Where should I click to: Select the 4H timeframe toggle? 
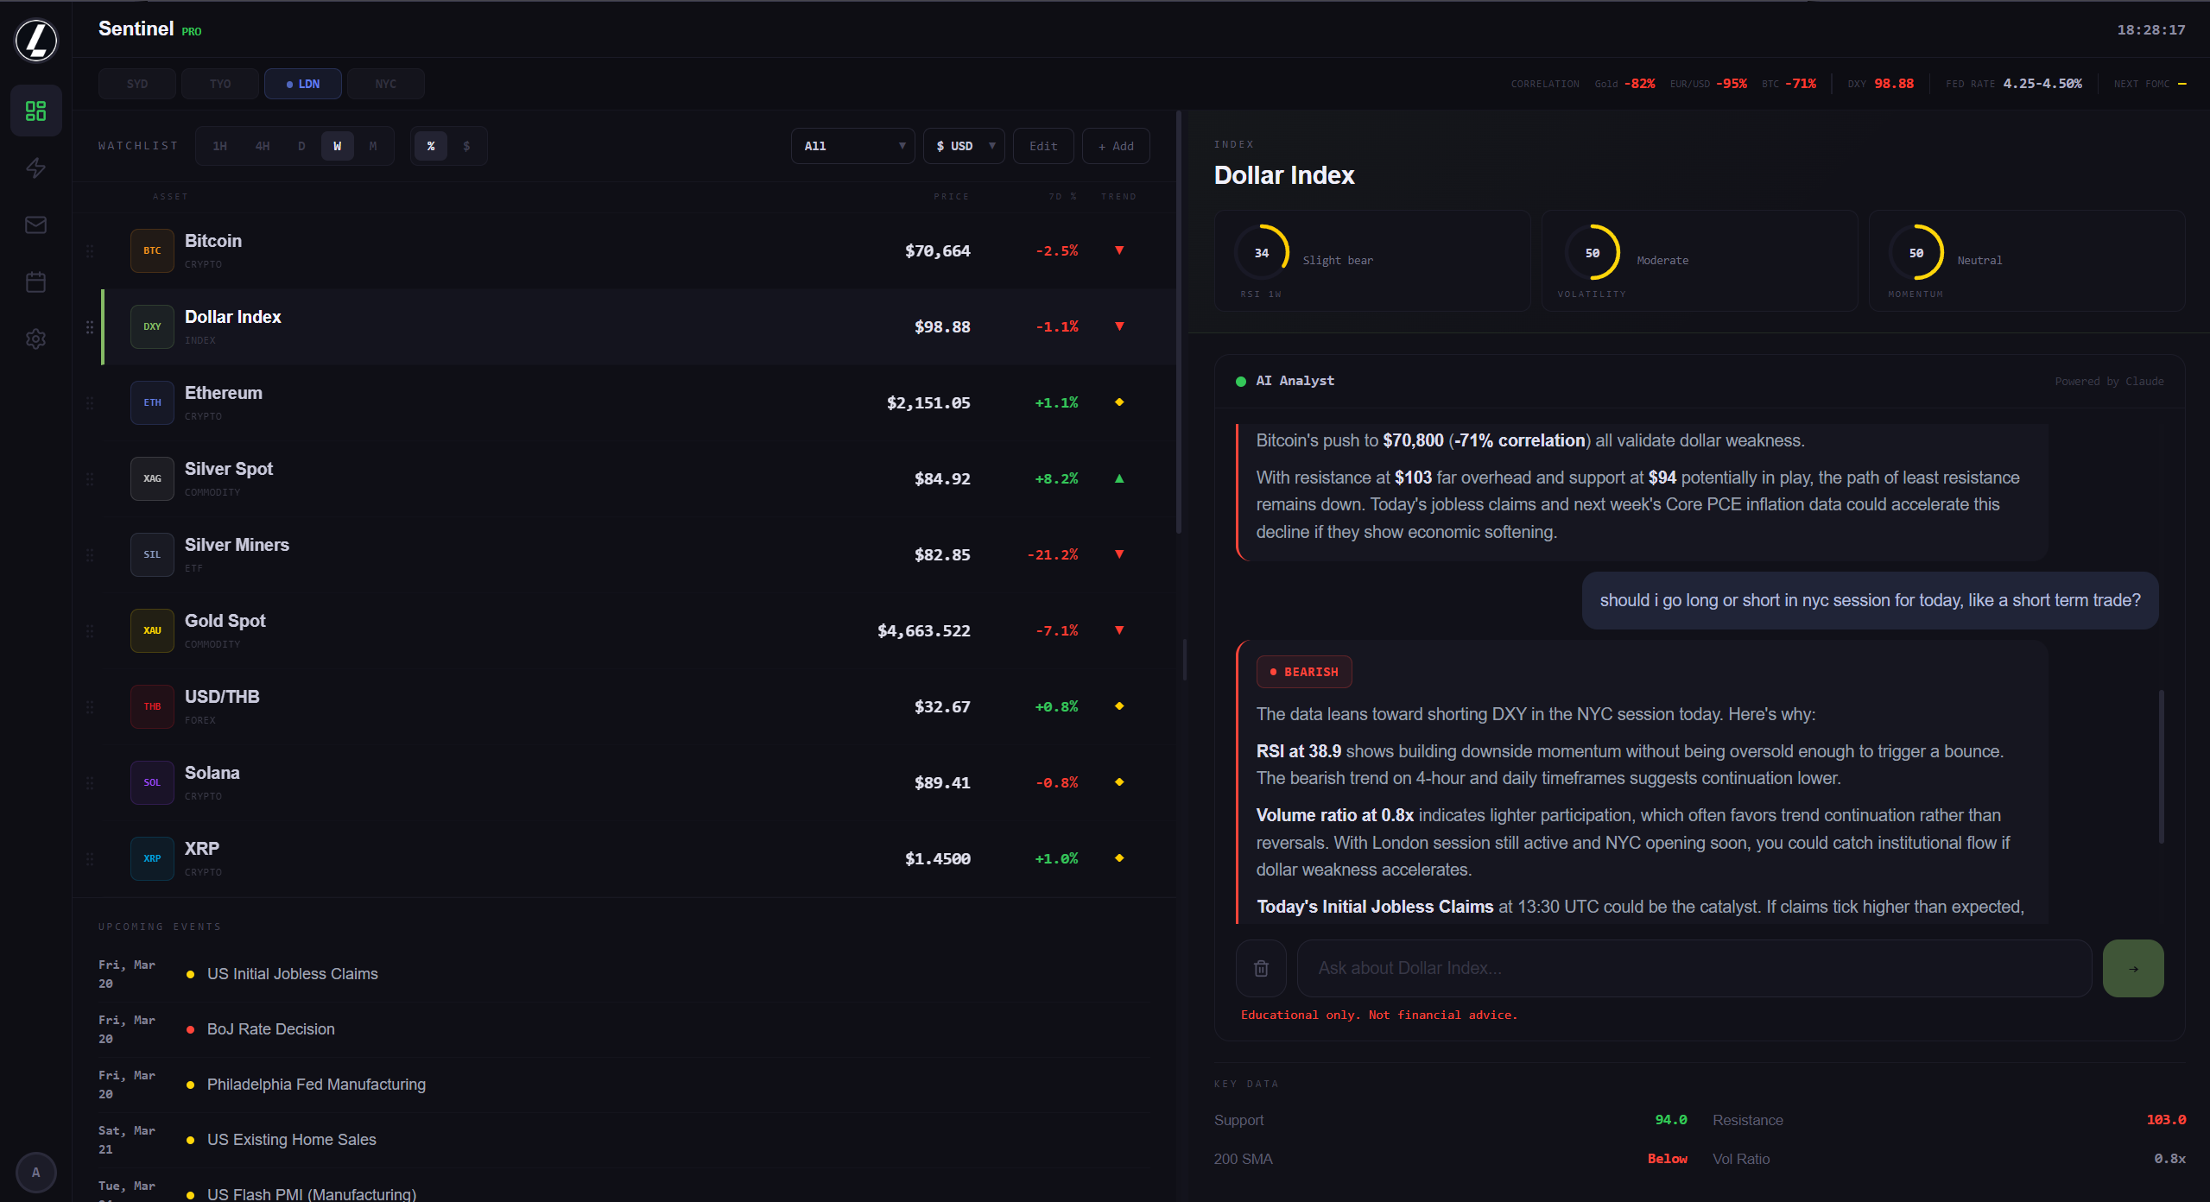[x=262, y=146]
